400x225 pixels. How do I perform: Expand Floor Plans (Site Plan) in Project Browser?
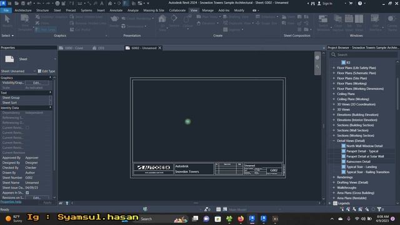(x=334, y=78)
